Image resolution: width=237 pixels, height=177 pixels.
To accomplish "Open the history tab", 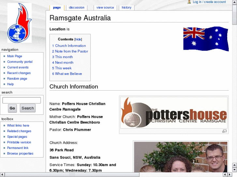I will click(x=126, y=7).
